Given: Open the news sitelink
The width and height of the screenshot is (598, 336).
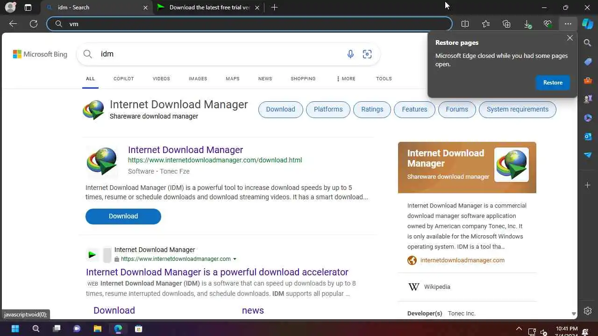Looking at the screenshot, I should [253, 310].
